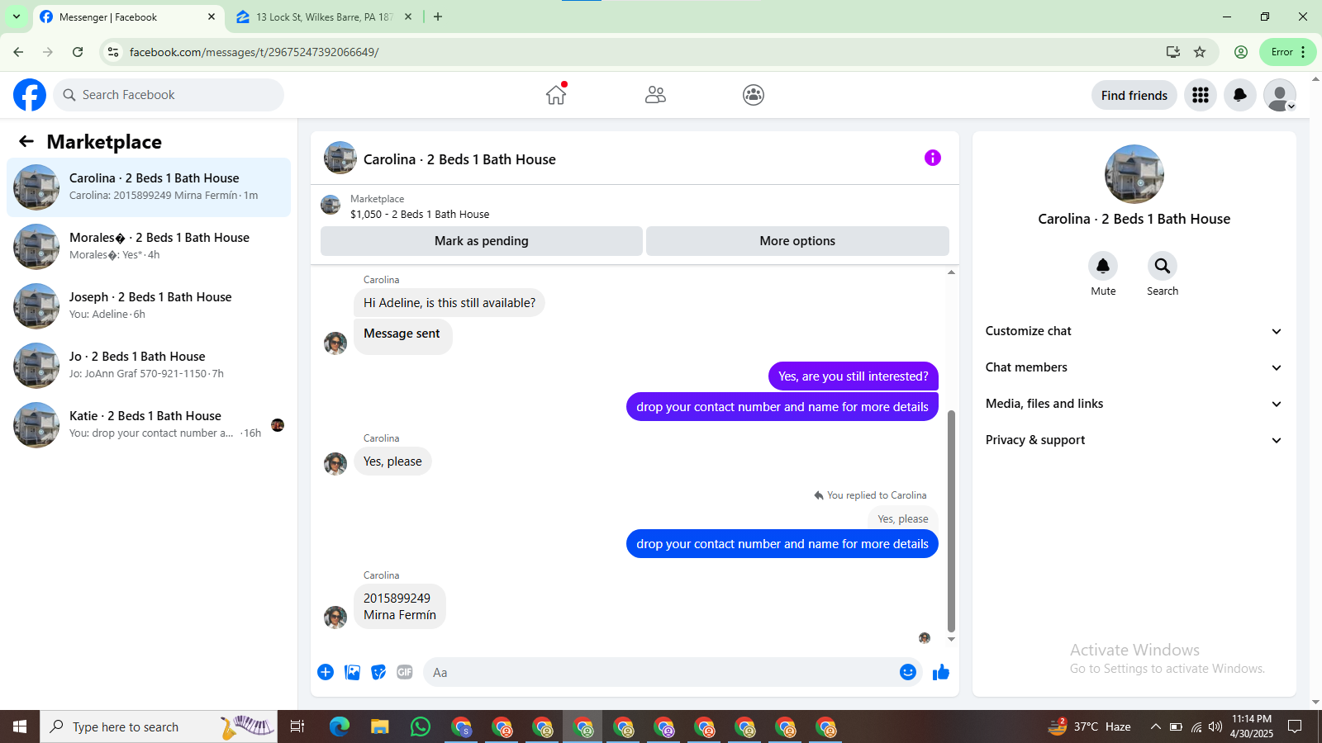Open chat header Carolina listing title
Image resolution: width=1322 pixels, height=743 pixels.
pos(459,159)
